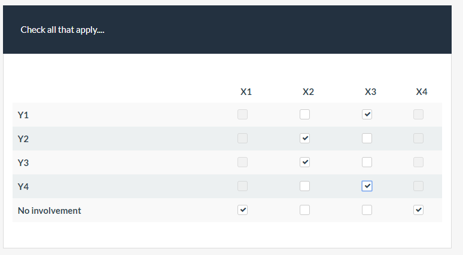This screenshot has height=255, width=463.
Task: Uncheck the Y4 row X3 checkbox
Action: (367, 186)
